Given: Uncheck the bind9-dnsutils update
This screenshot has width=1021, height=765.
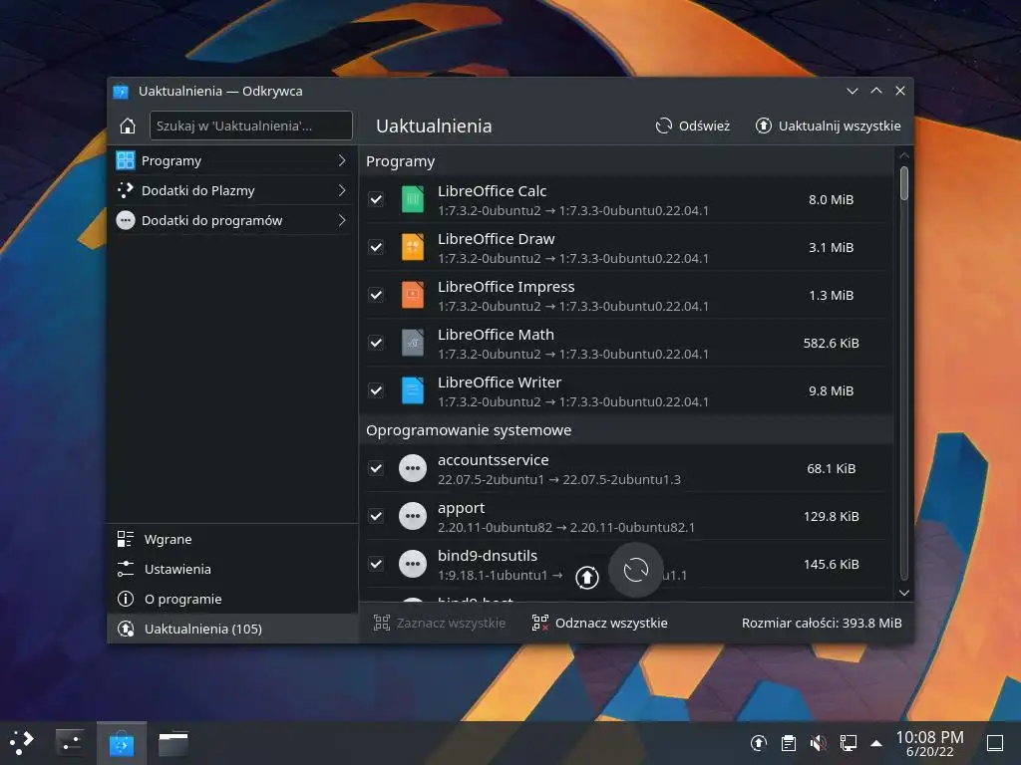Looking at the screenshot, I should pyautogui.click(x=376, y=564).
